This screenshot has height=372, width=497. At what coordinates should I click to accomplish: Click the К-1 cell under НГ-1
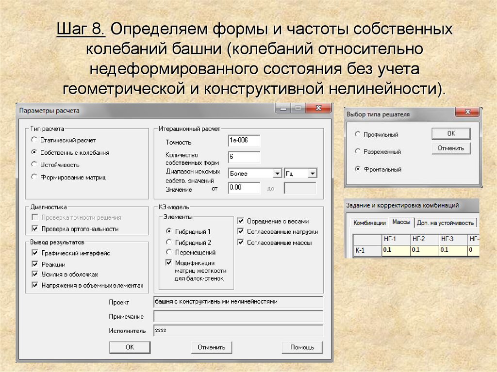[x=396, y=250]
